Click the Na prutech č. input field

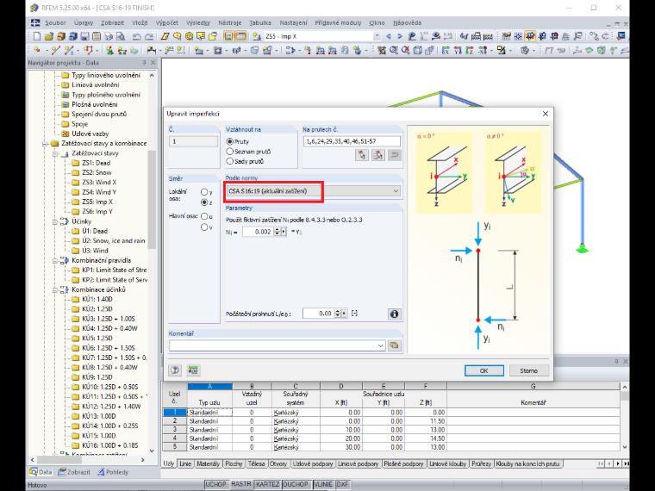coord(352,141)
